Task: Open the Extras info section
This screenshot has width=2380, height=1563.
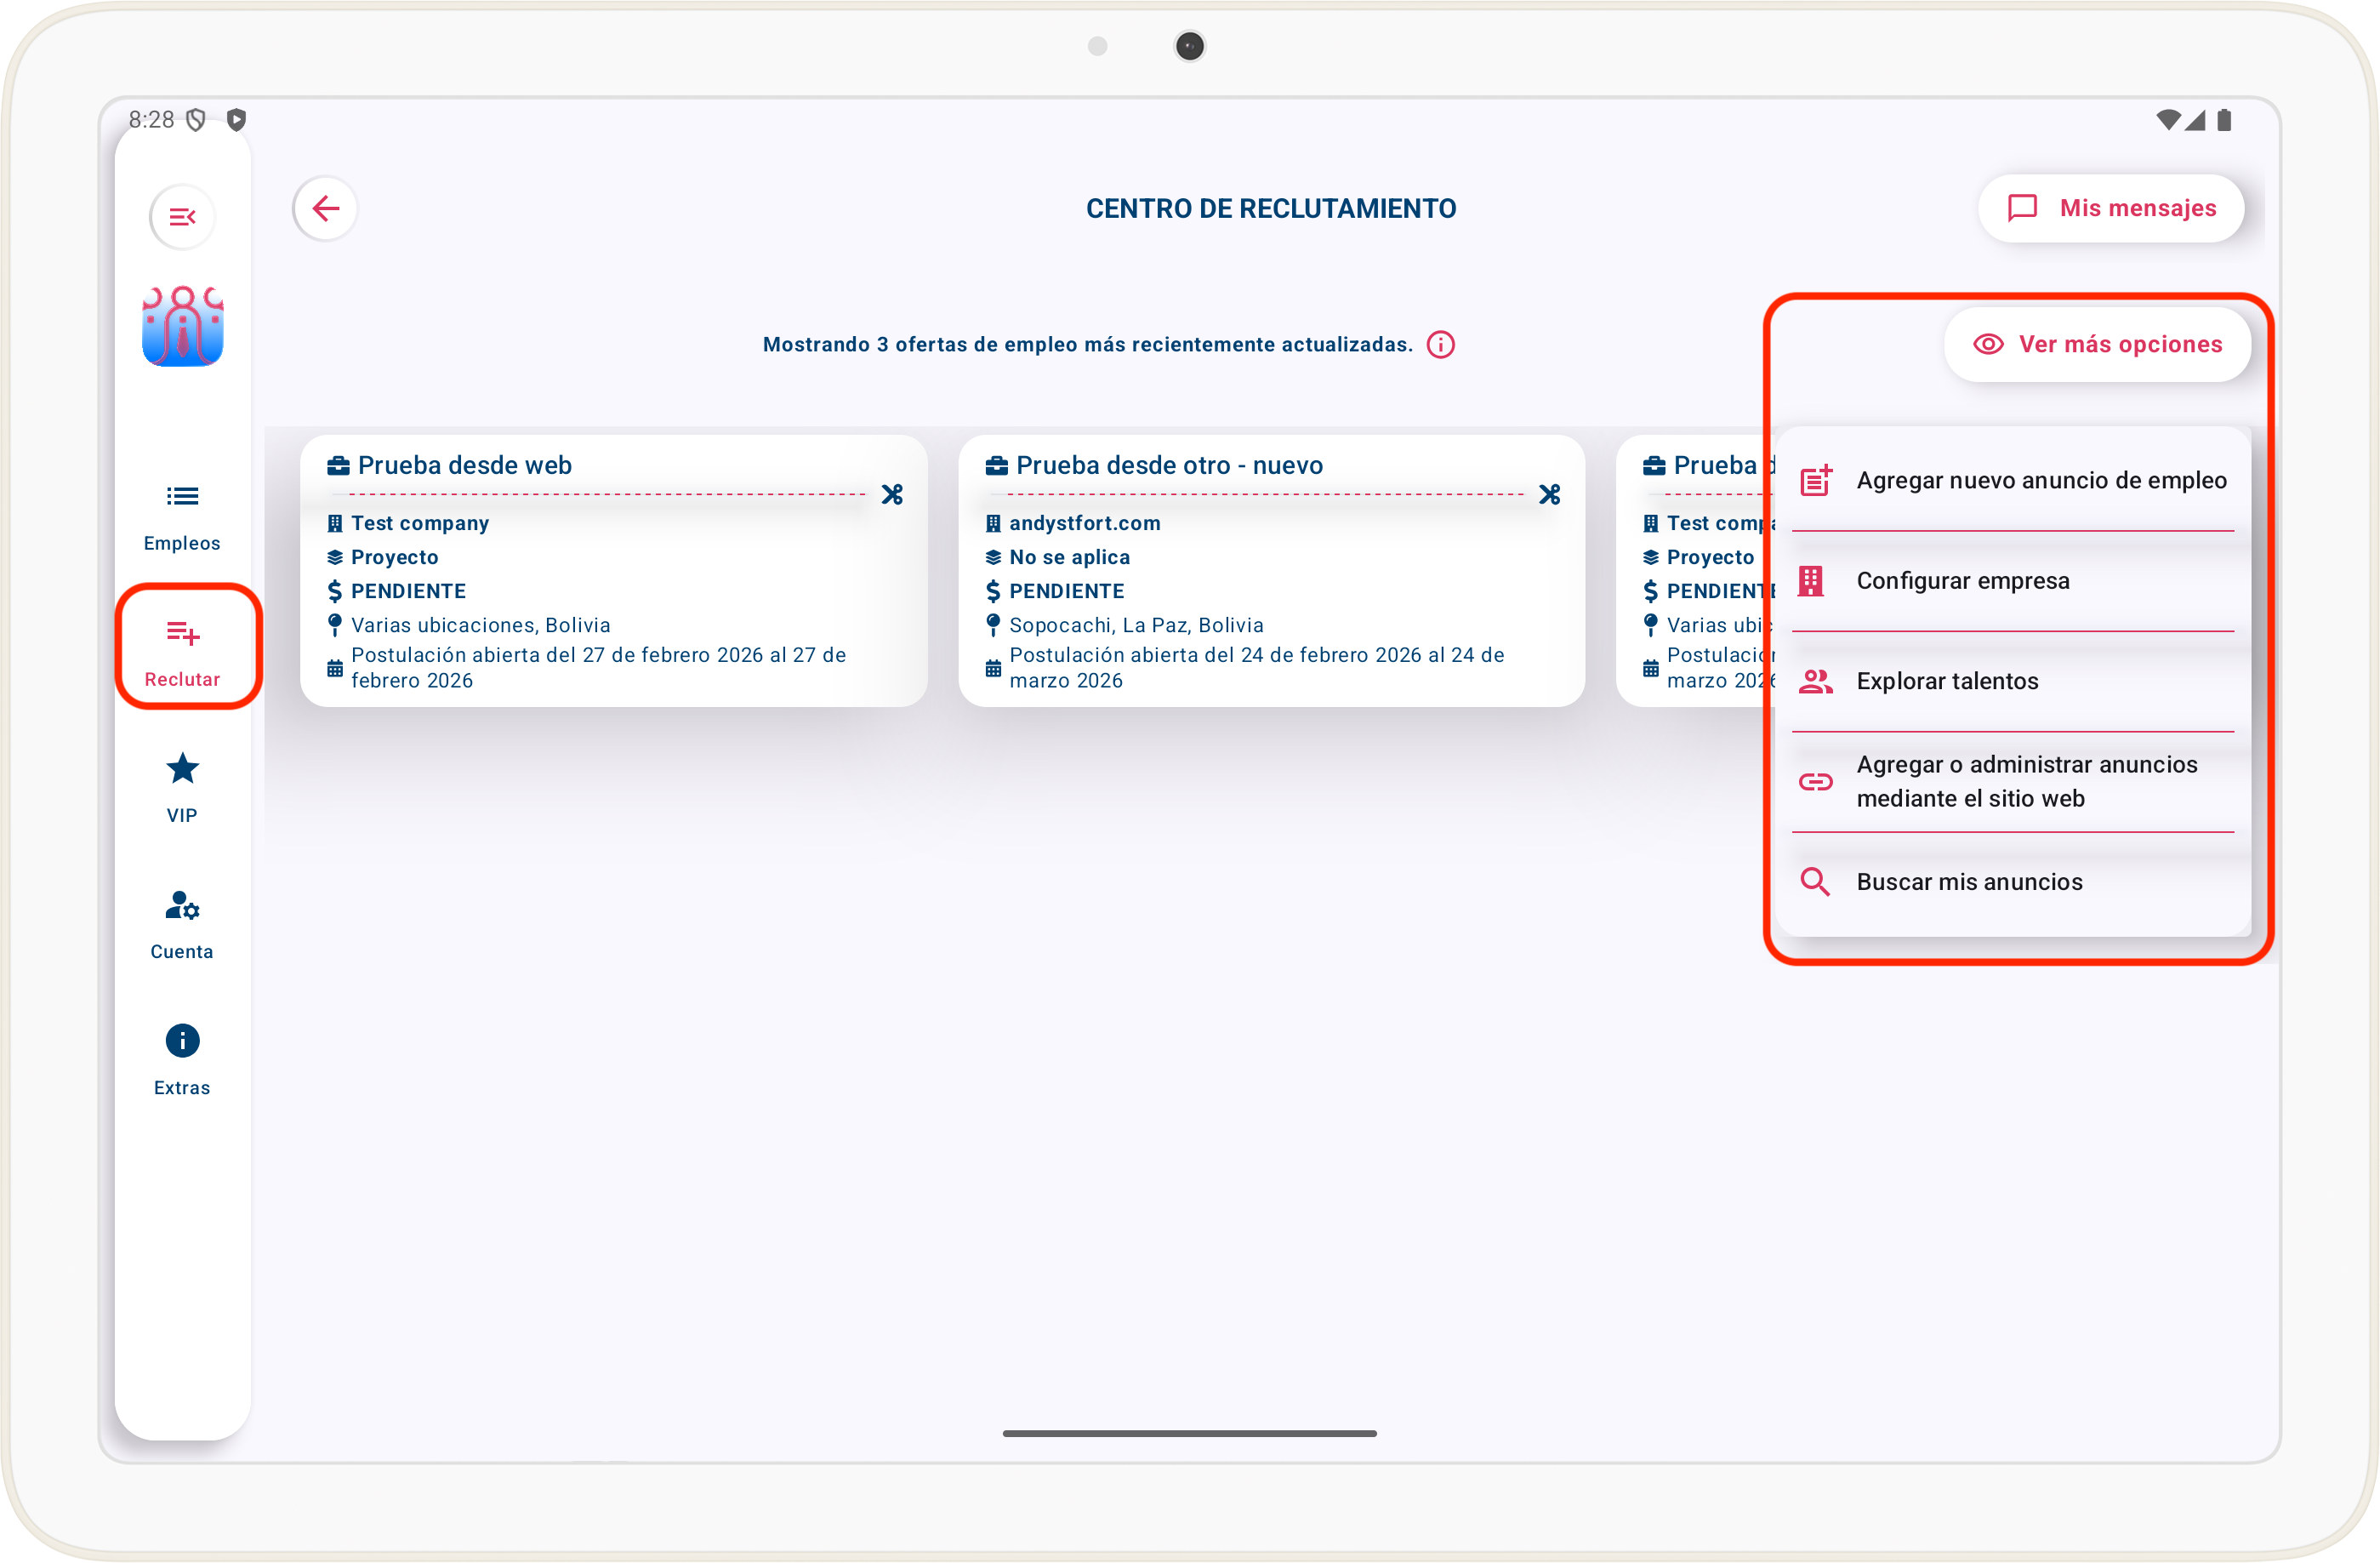Action: pos(182,1060)
